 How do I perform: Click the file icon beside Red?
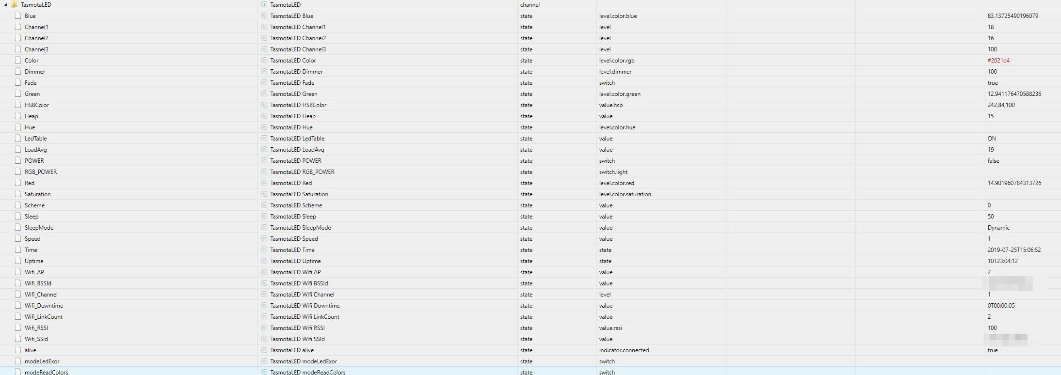(18, 183)
